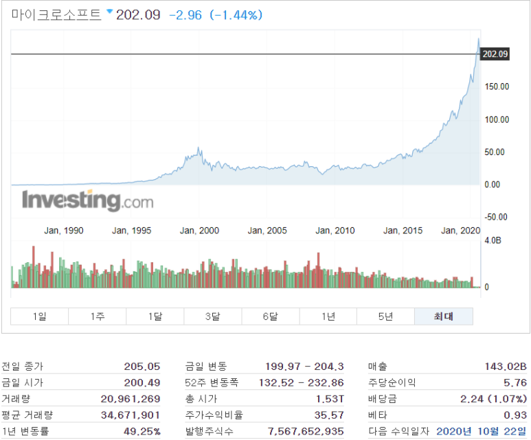This screenshot has width=531, height=440.
Task: Click the 전일 종가 row label
Action: (23, 367)
